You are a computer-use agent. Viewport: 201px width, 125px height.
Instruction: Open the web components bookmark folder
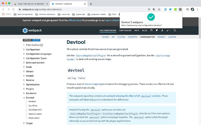tap(23, 14)
